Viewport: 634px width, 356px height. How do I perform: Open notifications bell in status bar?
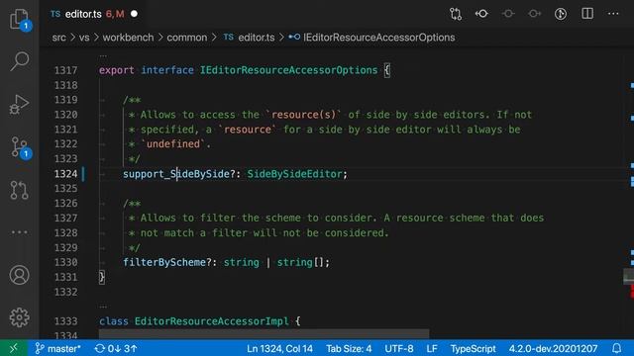(616, 348)
